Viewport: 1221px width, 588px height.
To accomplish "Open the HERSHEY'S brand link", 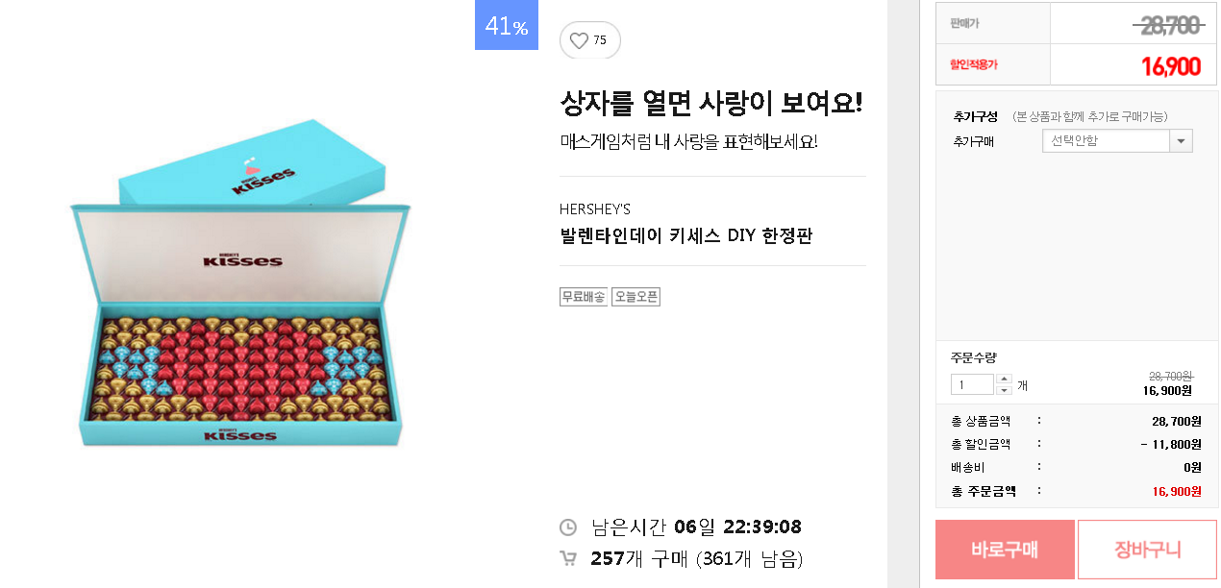I will coord(595,209).
